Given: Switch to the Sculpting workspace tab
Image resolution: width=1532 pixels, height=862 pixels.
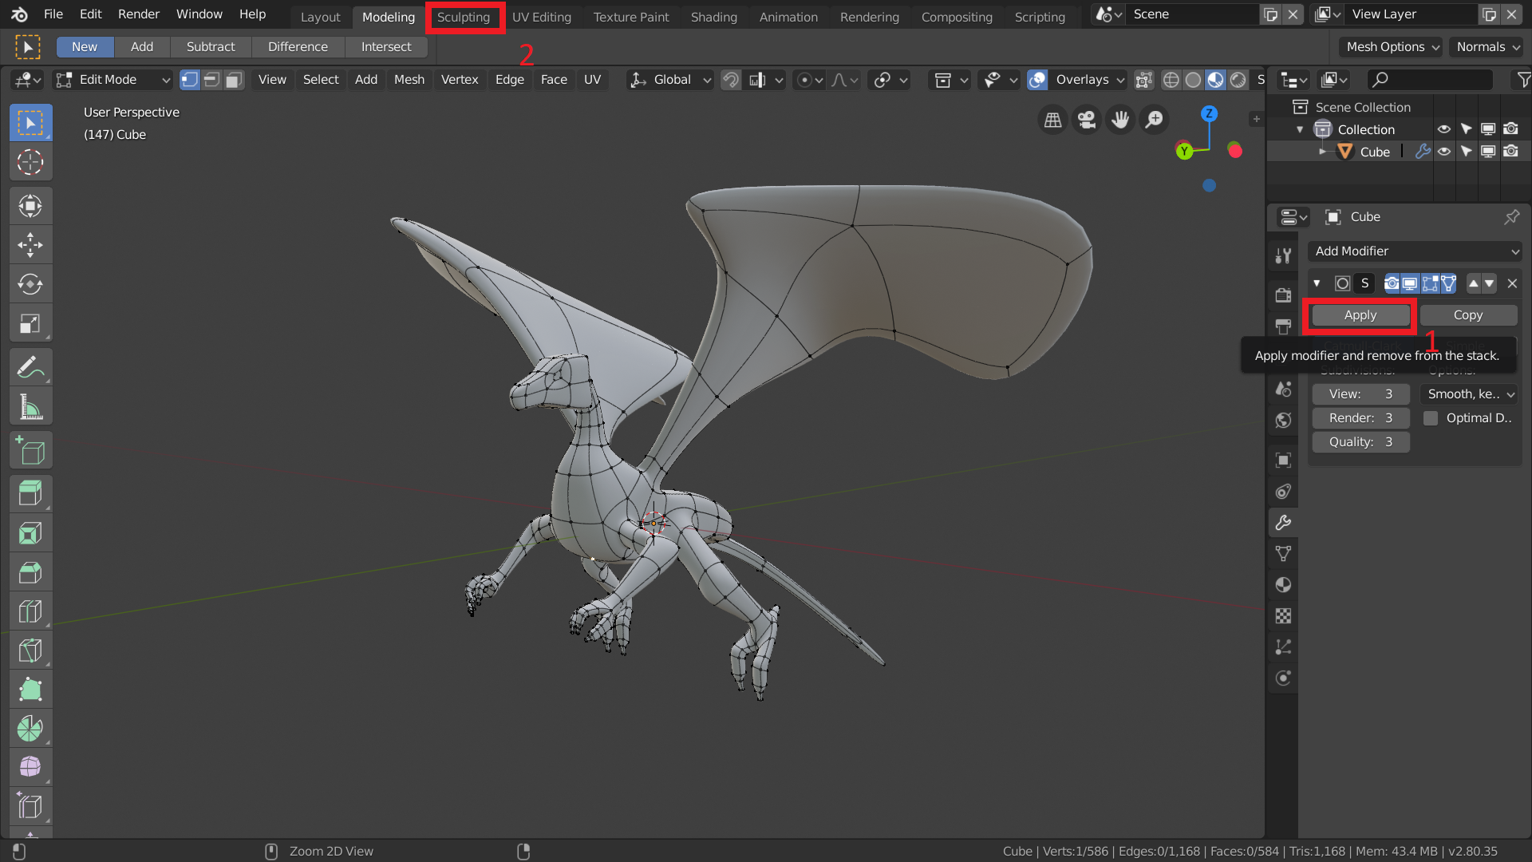Looking at the screenshot, I should click(x=464, y=17).
